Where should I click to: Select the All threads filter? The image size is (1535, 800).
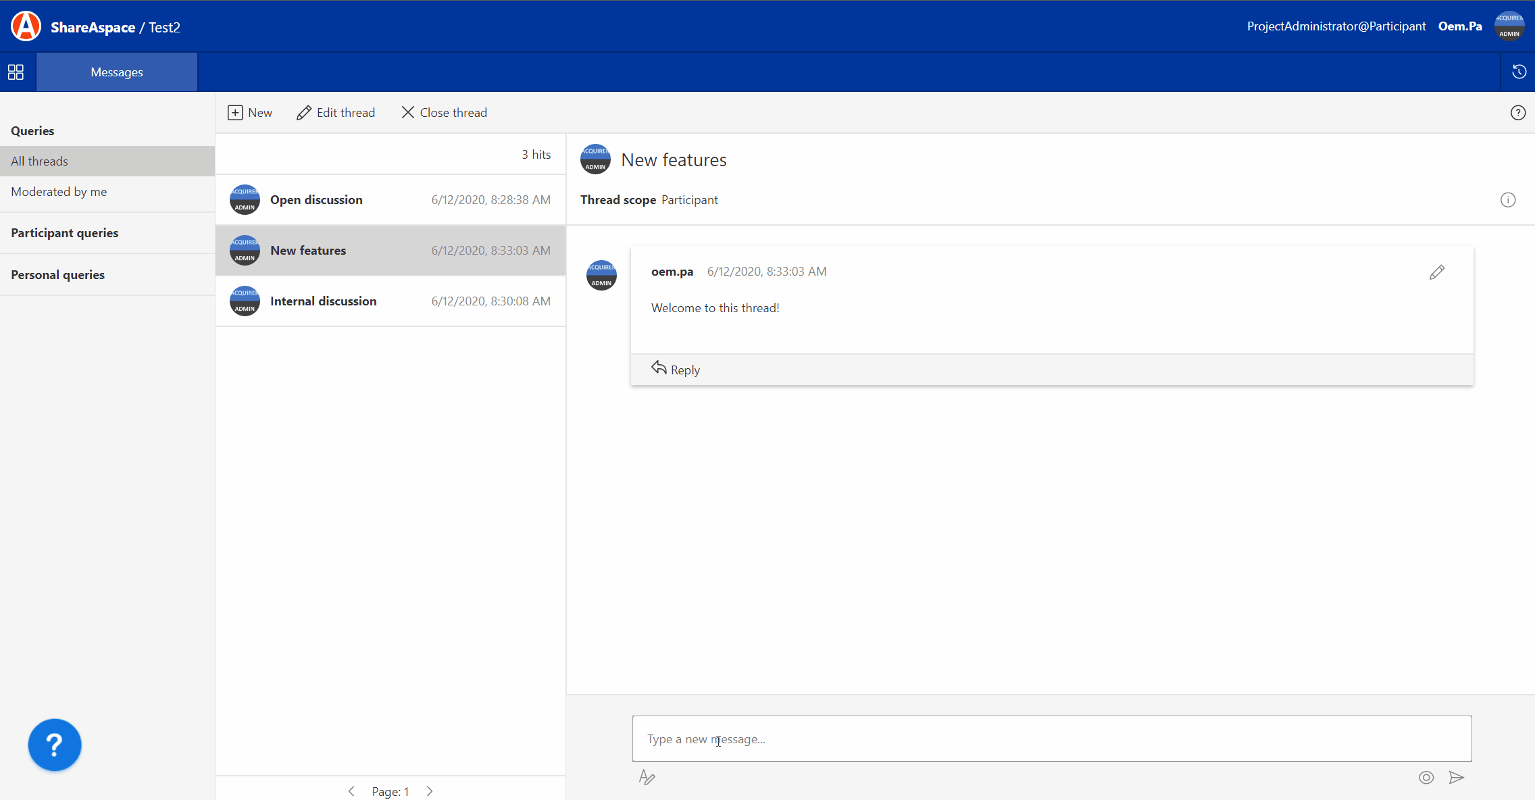(x=39, y=160)
